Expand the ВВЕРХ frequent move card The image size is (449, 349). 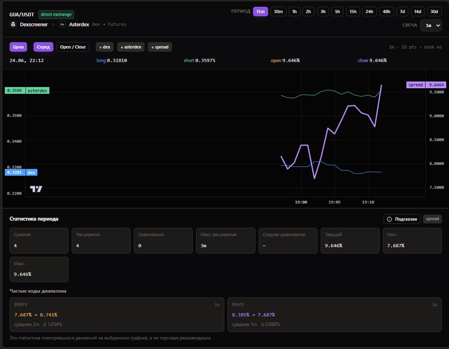tap(117, 314)
